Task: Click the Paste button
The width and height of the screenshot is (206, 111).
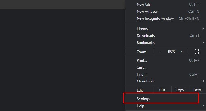Action: click(198, 90)
